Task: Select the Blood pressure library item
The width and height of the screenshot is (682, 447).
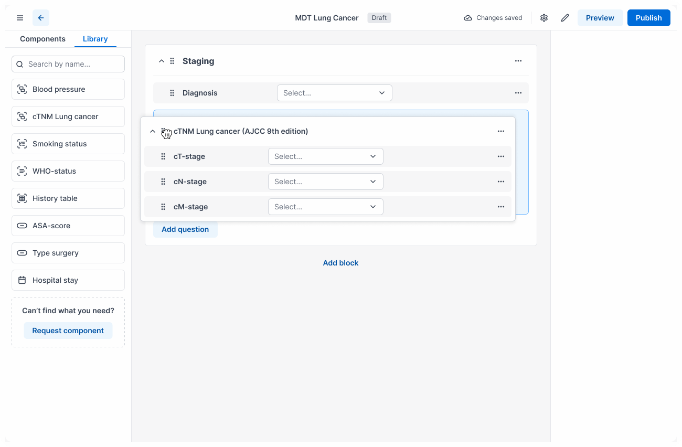Action: [68, 89]
